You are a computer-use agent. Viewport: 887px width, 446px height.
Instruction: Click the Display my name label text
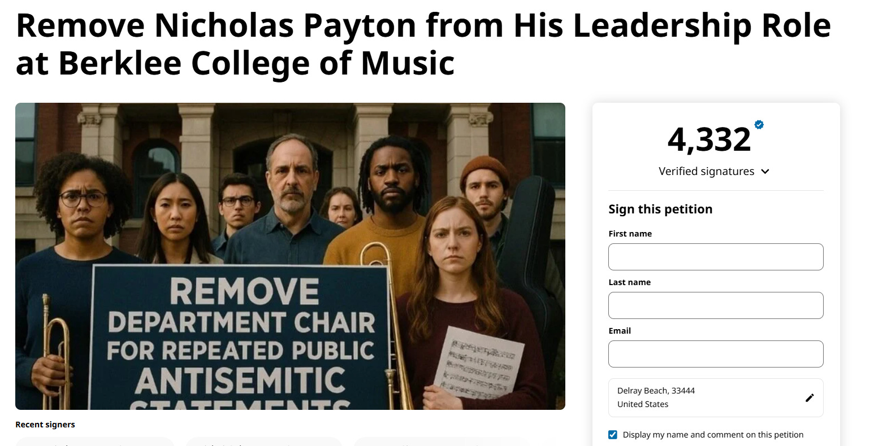[x=713, y=434]
